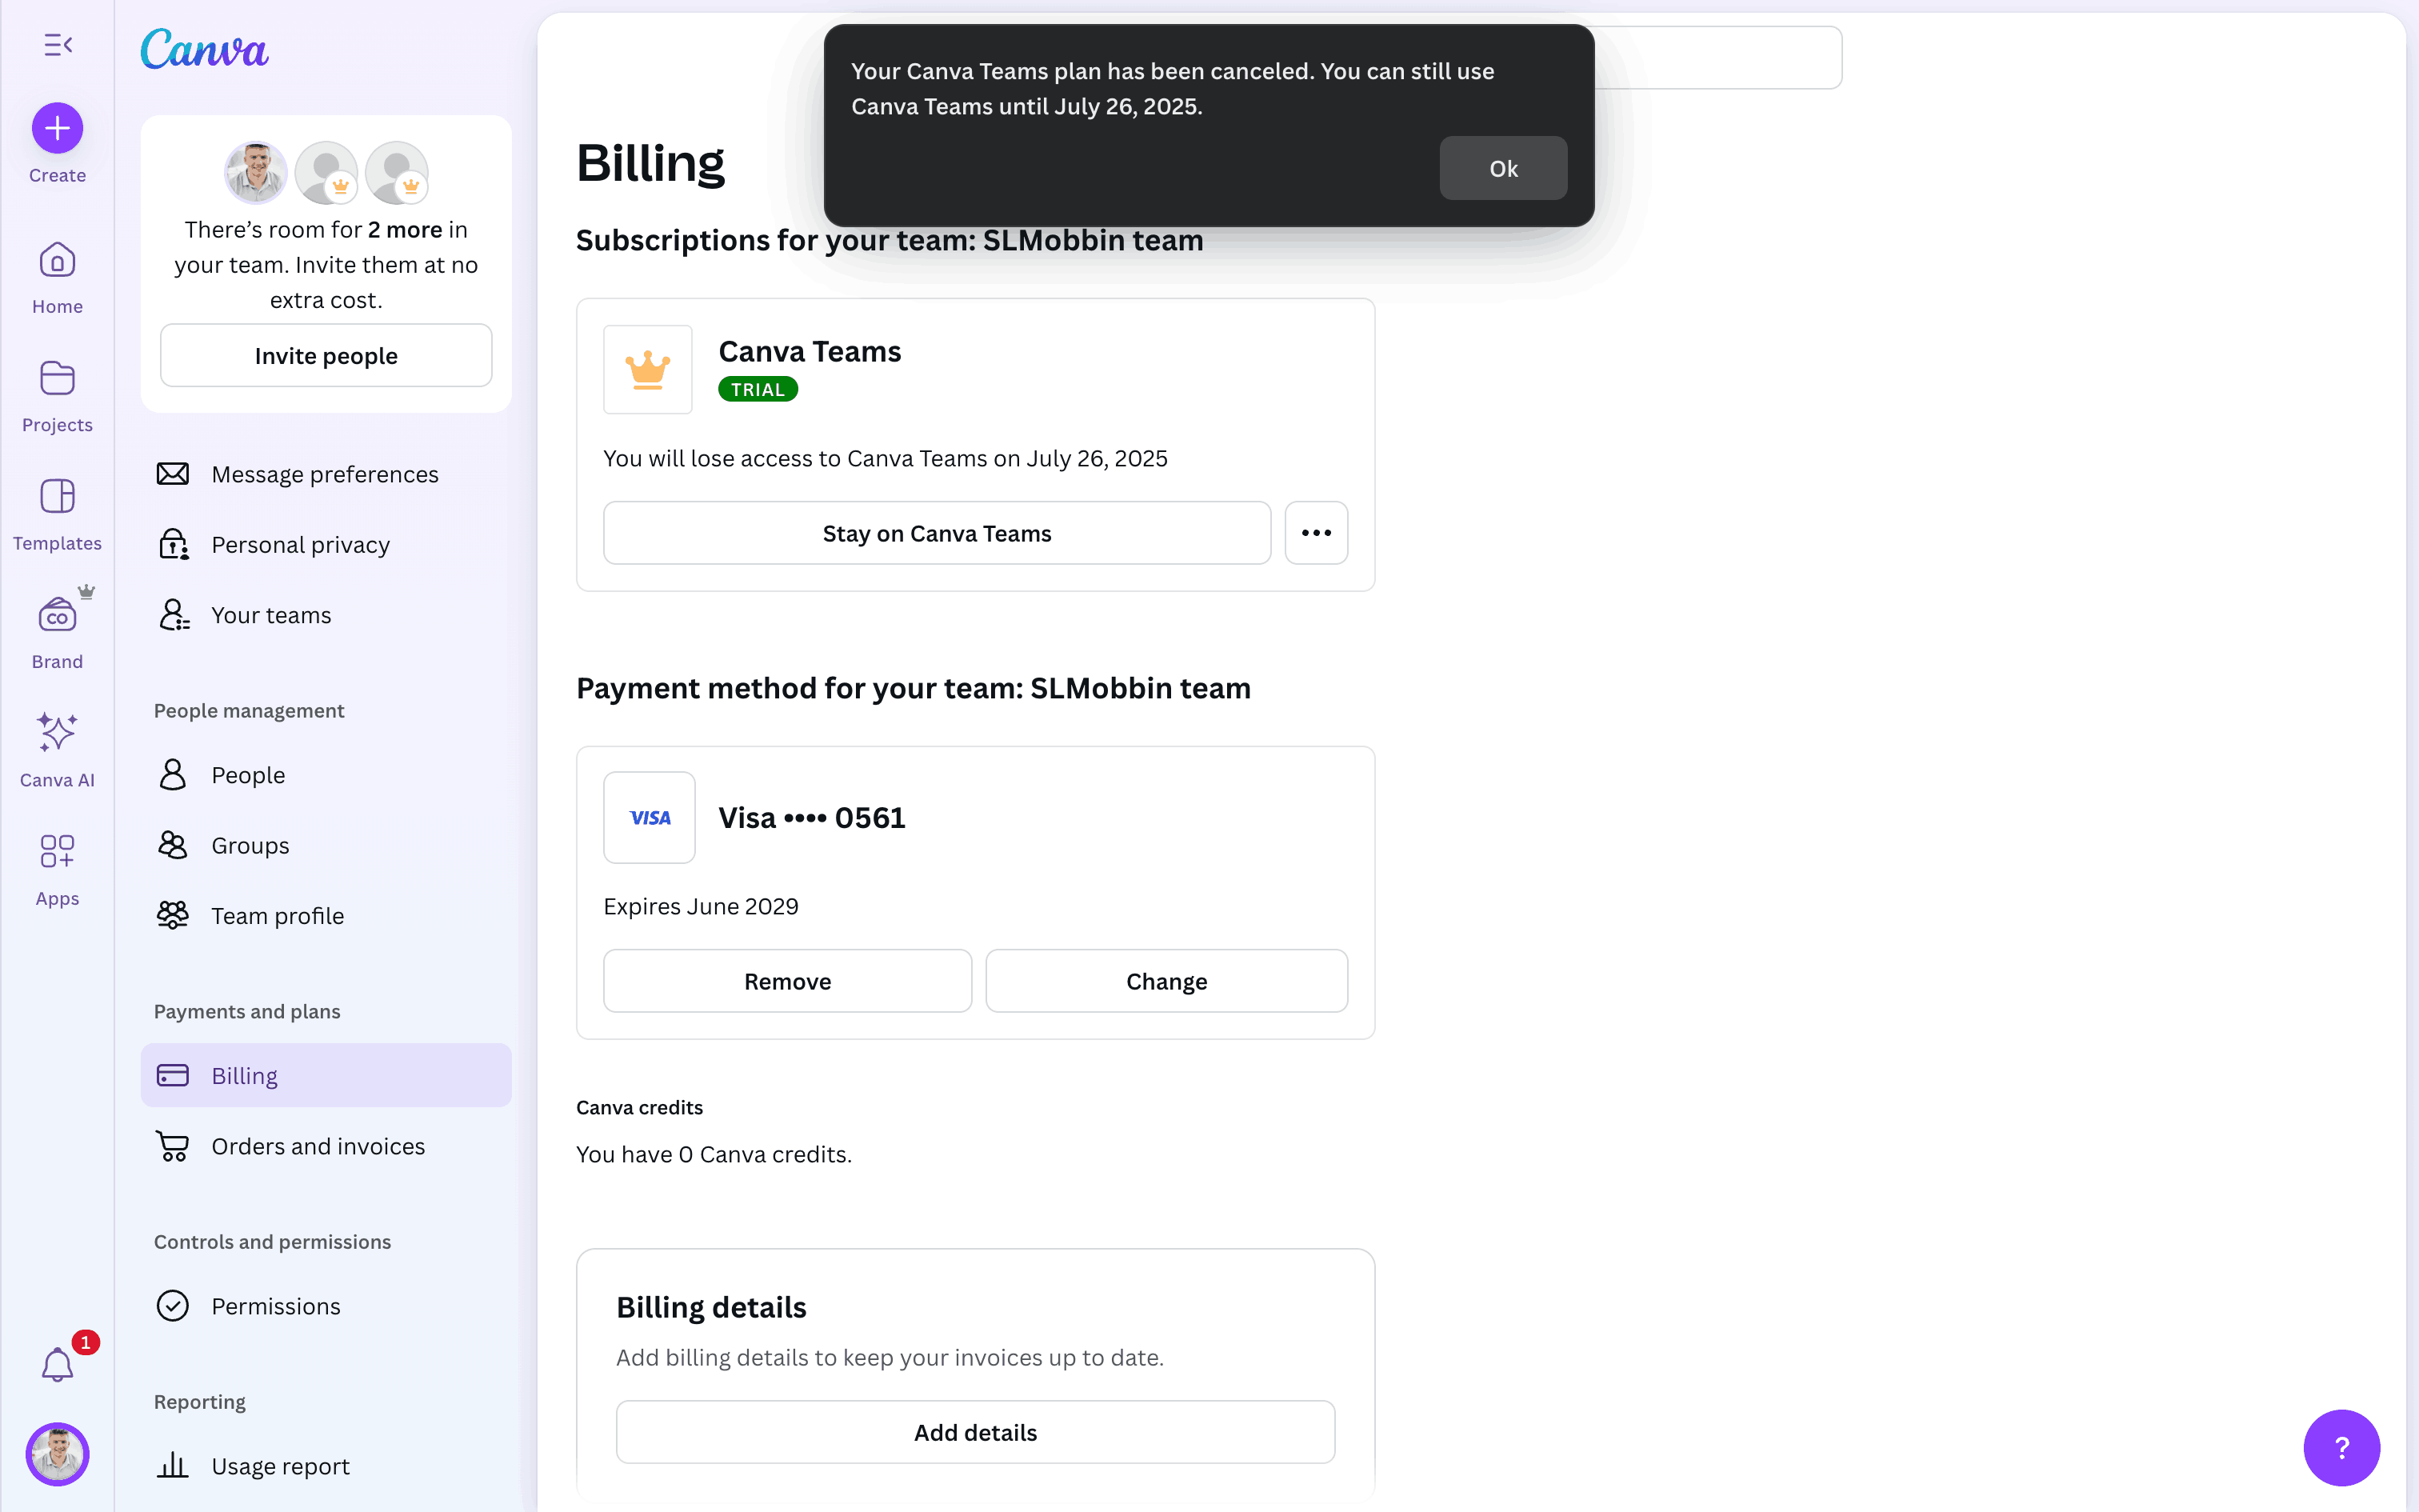Screen dimensions: 2419x1512
Task: Open Templates icon in sidebar
Action: click(57, 497)
